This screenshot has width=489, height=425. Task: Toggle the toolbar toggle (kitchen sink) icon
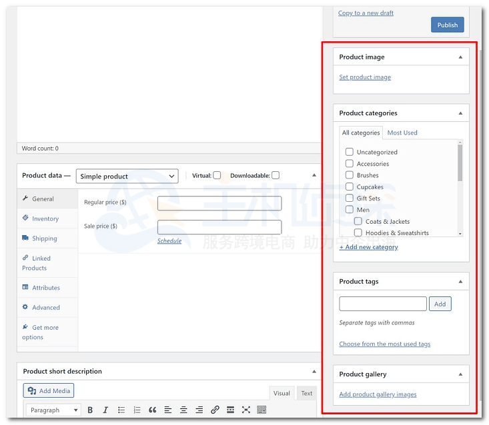coord(262,410)
